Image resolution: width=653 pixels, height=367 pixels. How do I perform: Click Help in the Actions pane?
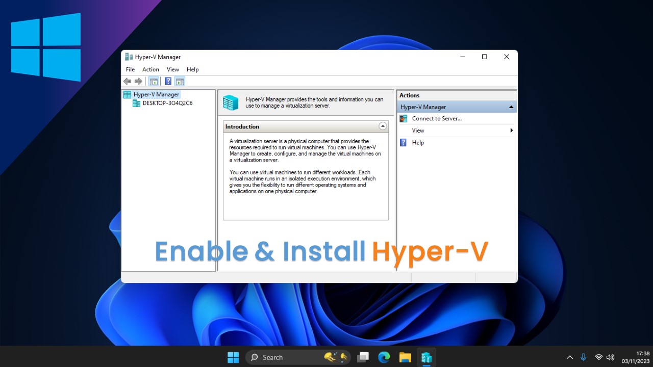(418, 143)
